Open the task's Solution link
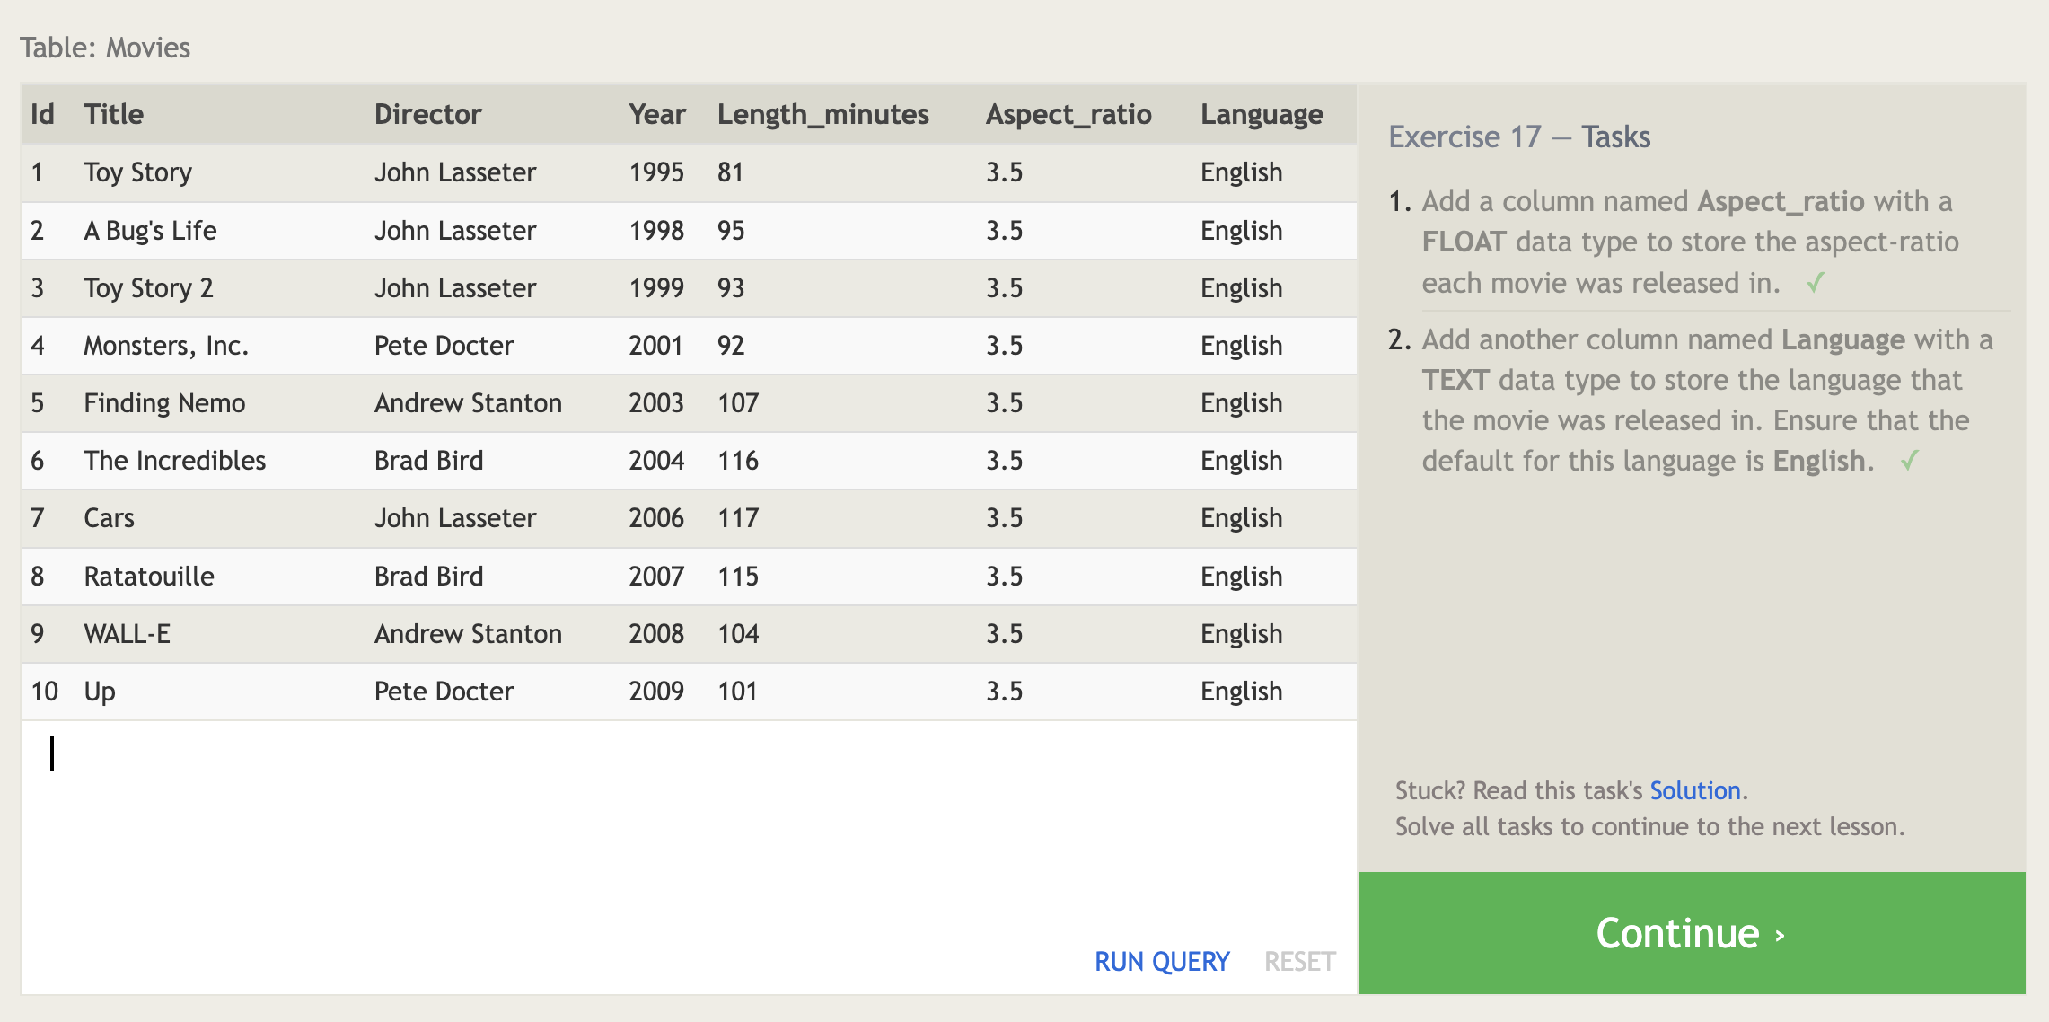Viewport: 2049px width, 1022px height. tap(1694, 790)
